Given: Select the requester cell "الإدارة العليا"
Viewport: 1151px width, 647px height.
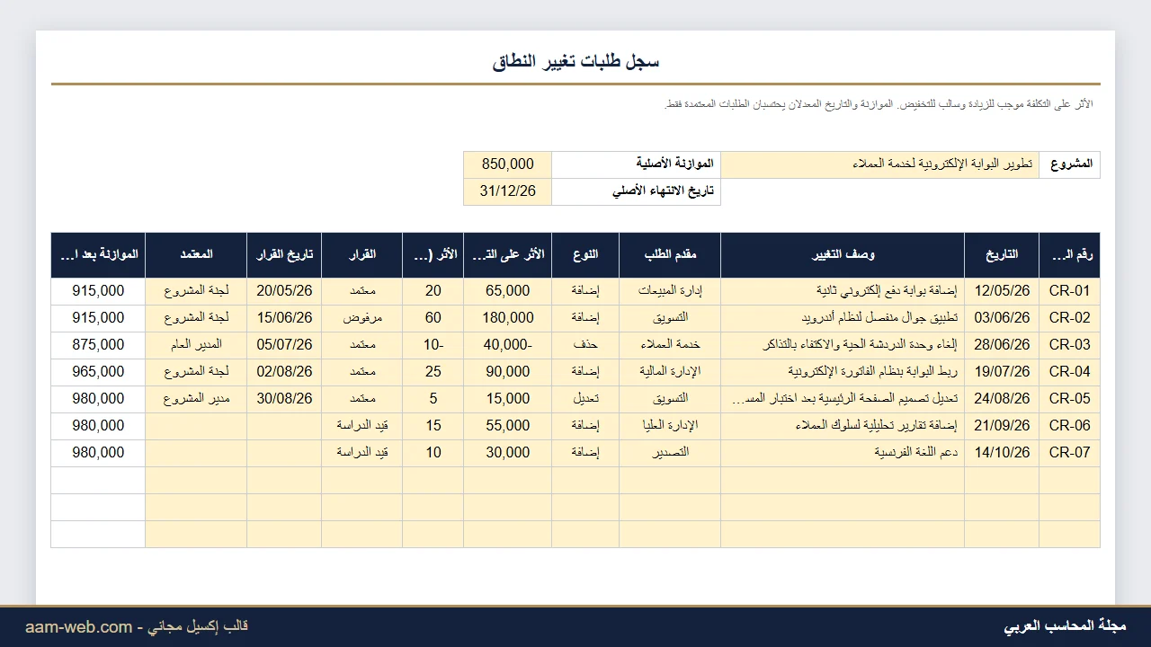Looking at the screenshot, I should [670, 426].
